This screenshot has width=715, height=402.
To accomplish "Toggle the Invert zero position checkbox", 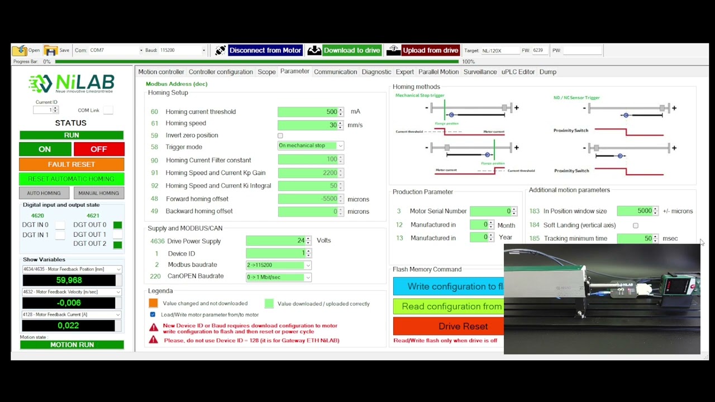I will click(x=280, y=136).
